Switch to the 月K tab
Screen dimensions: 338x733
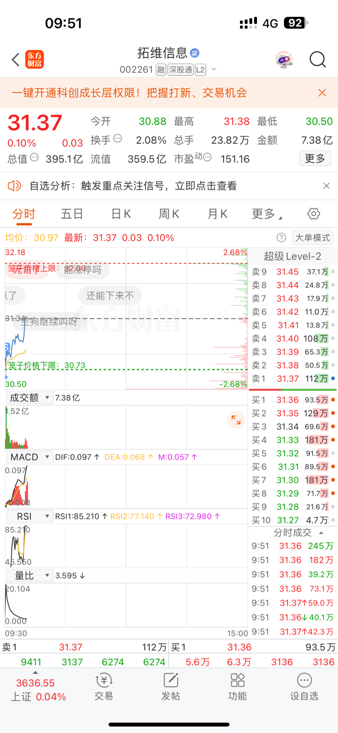(217, 214)
